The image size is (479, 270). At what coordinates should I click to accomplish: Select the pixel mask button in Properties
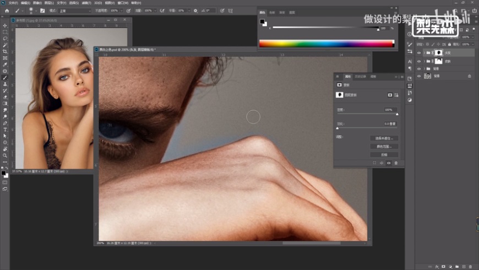click(390, 95)
